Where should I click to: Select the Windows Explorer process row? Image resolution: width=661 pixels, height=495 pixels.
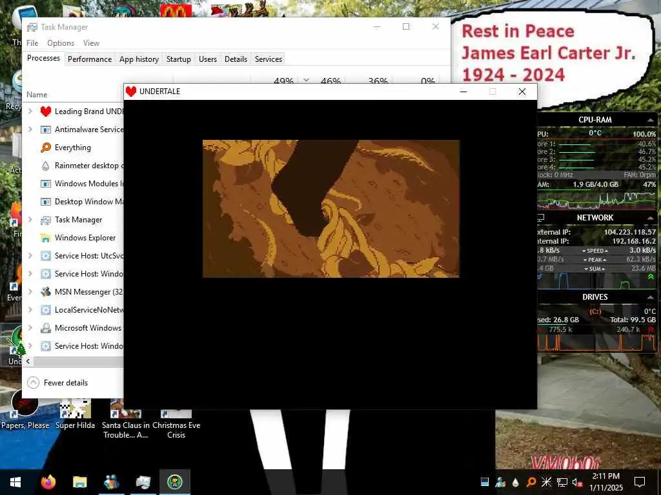[x=72, y=238]
